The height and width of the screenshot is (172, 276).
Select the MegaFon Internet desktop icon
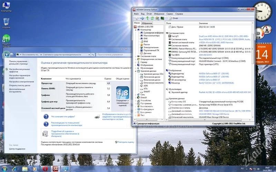pos(6,41)
